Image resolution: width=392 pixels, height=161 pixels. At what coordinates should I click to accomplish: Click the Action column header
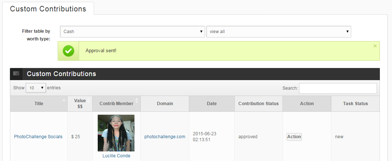pyautogui.click(x=307, y=104)
